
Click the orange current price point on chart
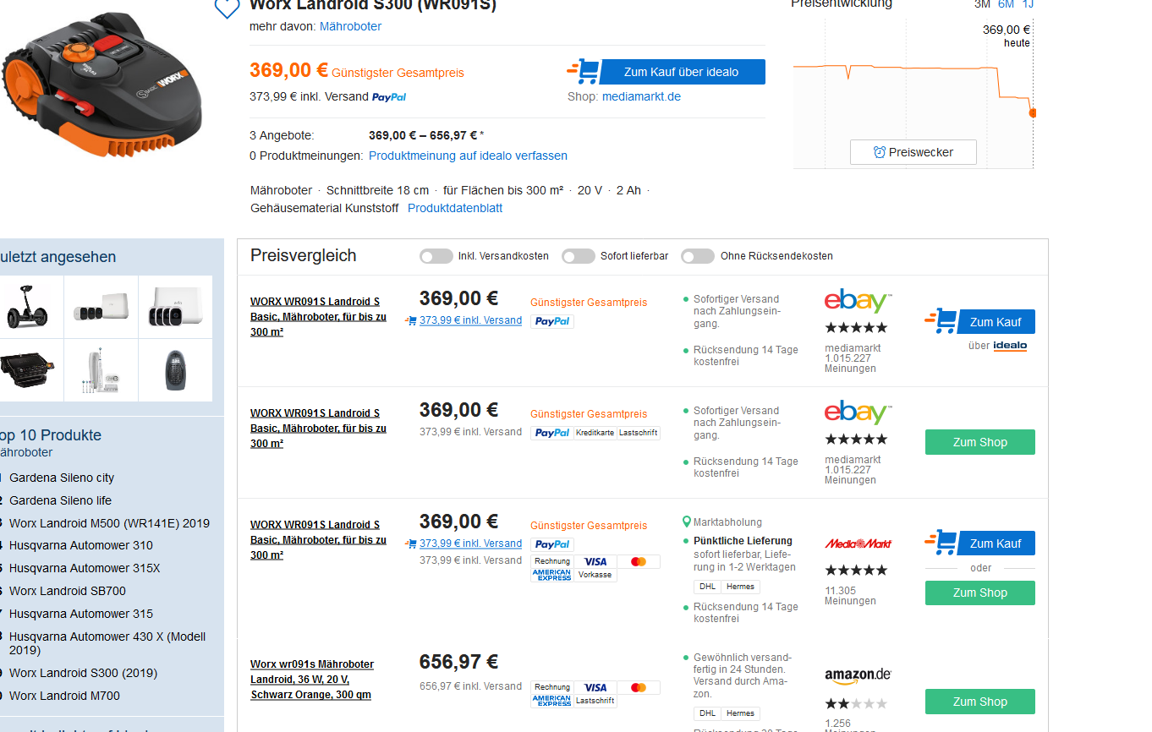(1032, 112)
